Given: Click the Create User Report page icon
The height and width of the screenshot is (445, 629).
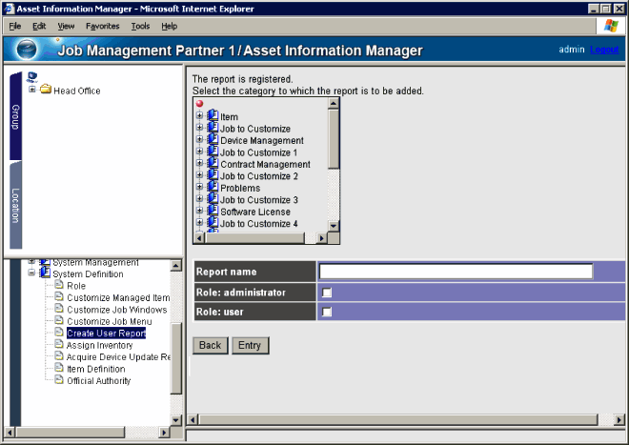Looking at the screenshot, I should pyautogui.click(x=59, y=333).
